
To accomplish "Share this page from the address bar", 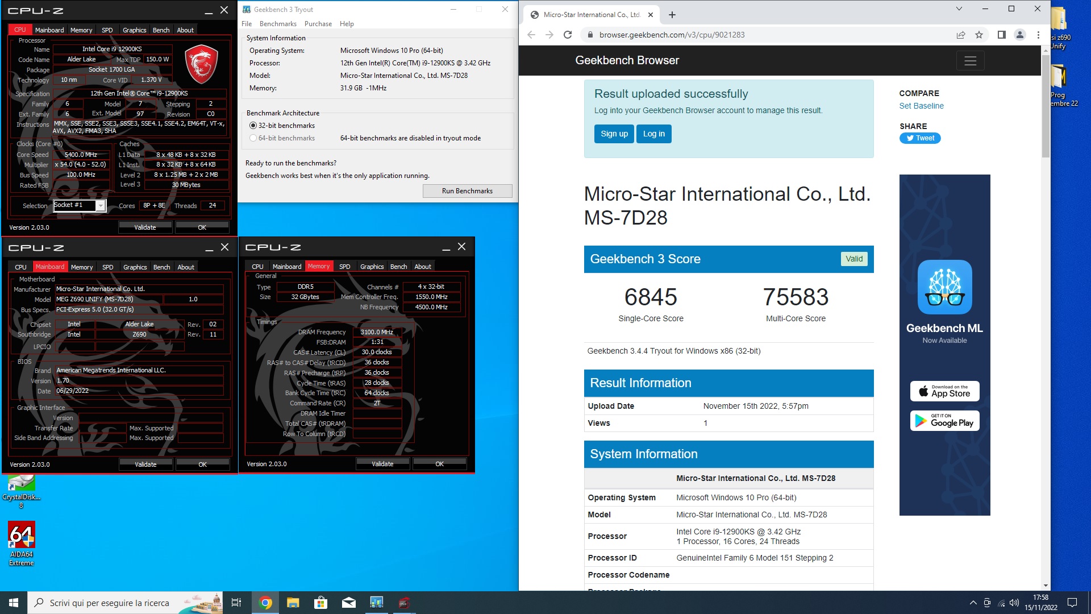I will point(961,35).
